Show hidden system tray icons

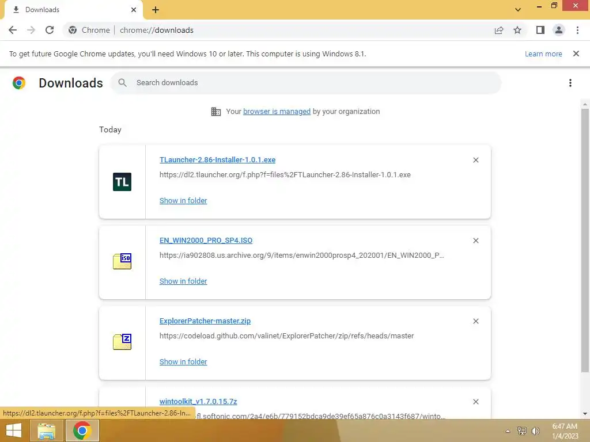[x=508, y=431]
